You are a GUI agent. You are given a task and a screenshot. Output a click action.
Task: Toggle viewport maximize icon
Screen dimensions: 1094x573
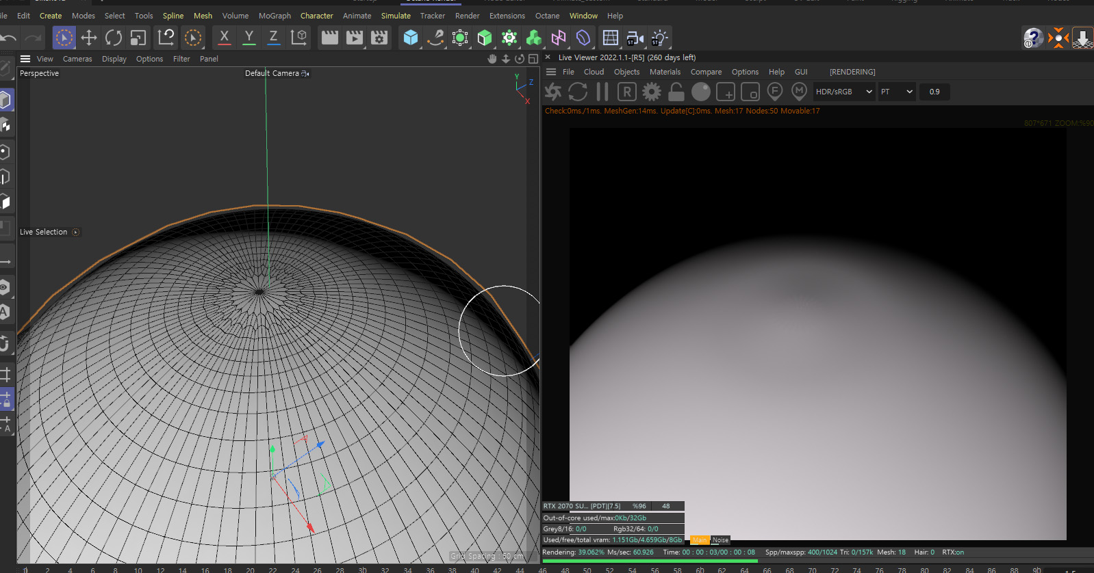point(533,59)
